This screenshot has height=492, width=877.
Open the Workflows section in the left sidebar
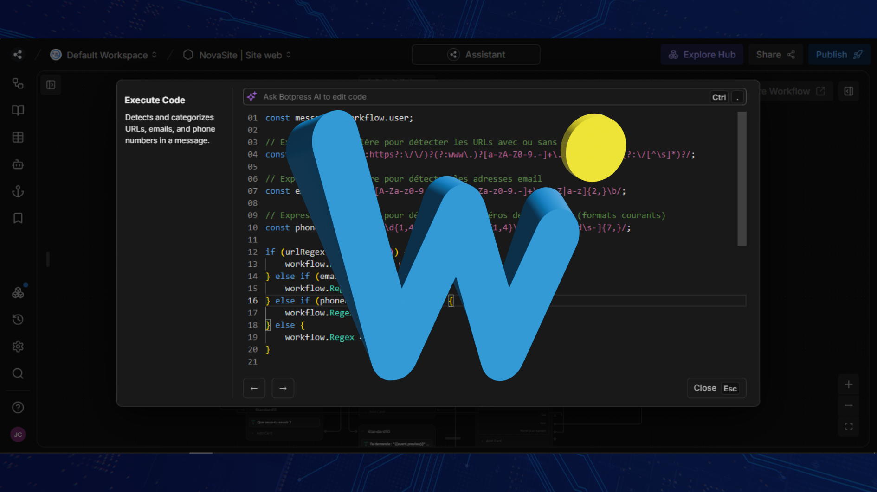pyautogui.click(x=18, y=83)
